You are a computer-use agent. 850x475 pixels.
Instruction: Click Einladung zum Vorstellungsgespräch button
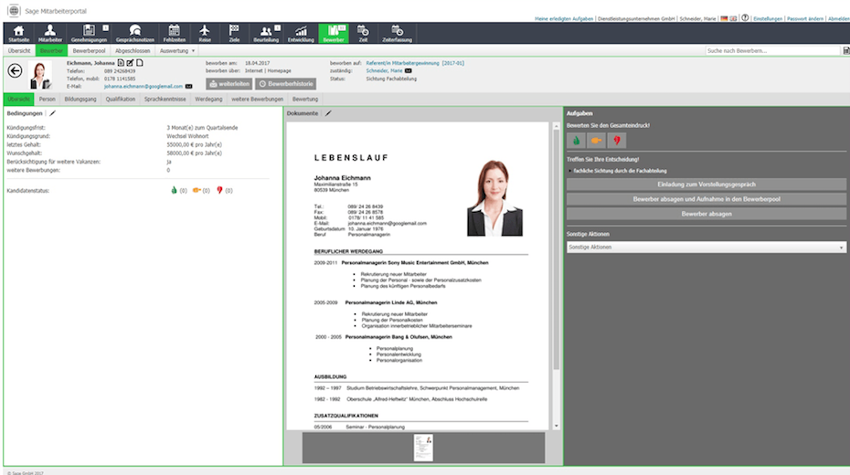click(707, 184)
